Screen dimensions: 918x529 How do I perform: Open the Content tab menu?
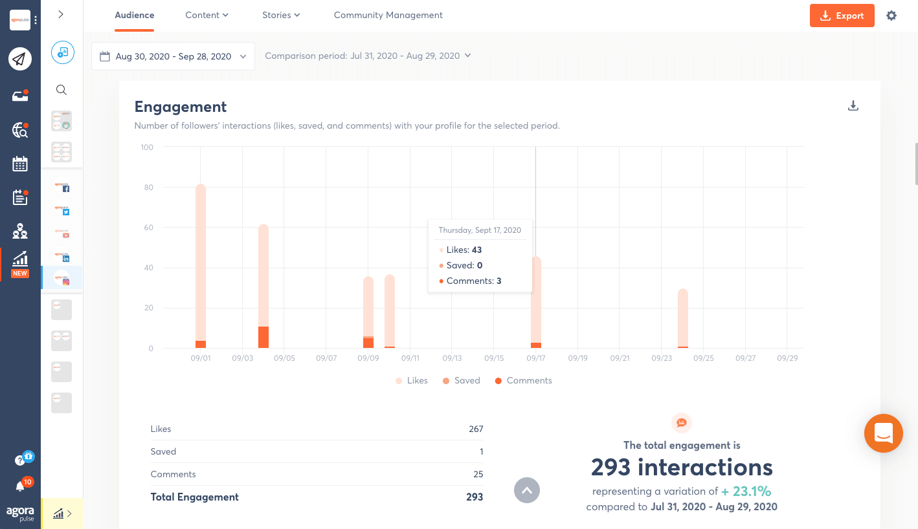click(x=207, y=15)
